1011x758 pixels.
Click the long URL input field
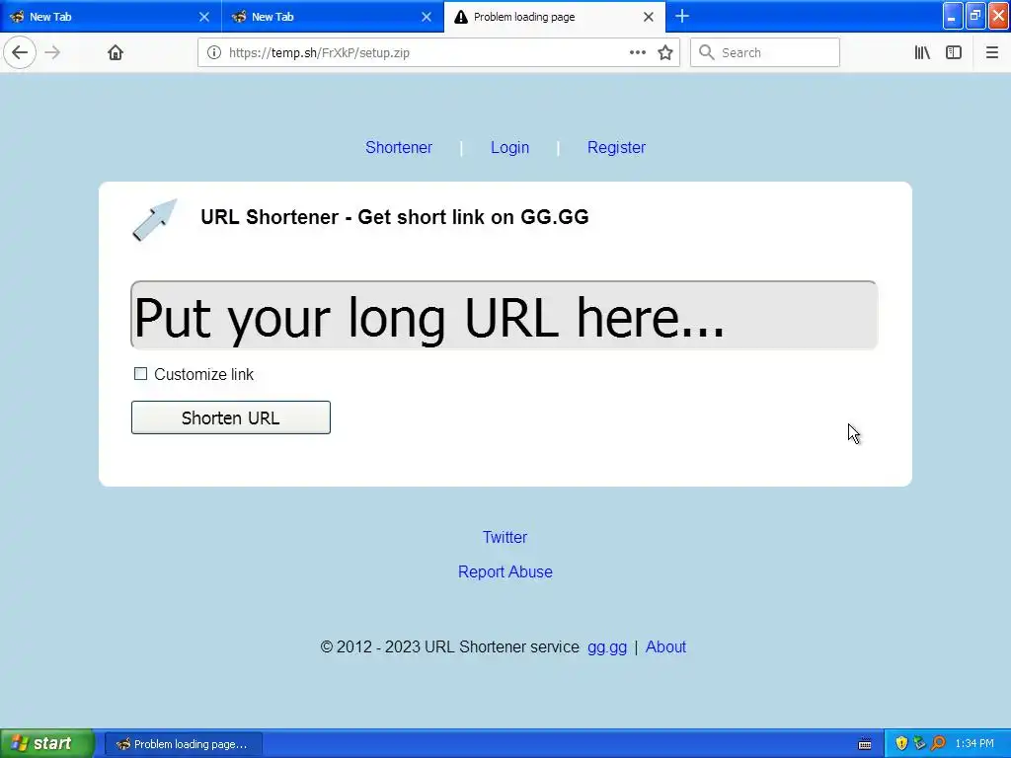504,316
